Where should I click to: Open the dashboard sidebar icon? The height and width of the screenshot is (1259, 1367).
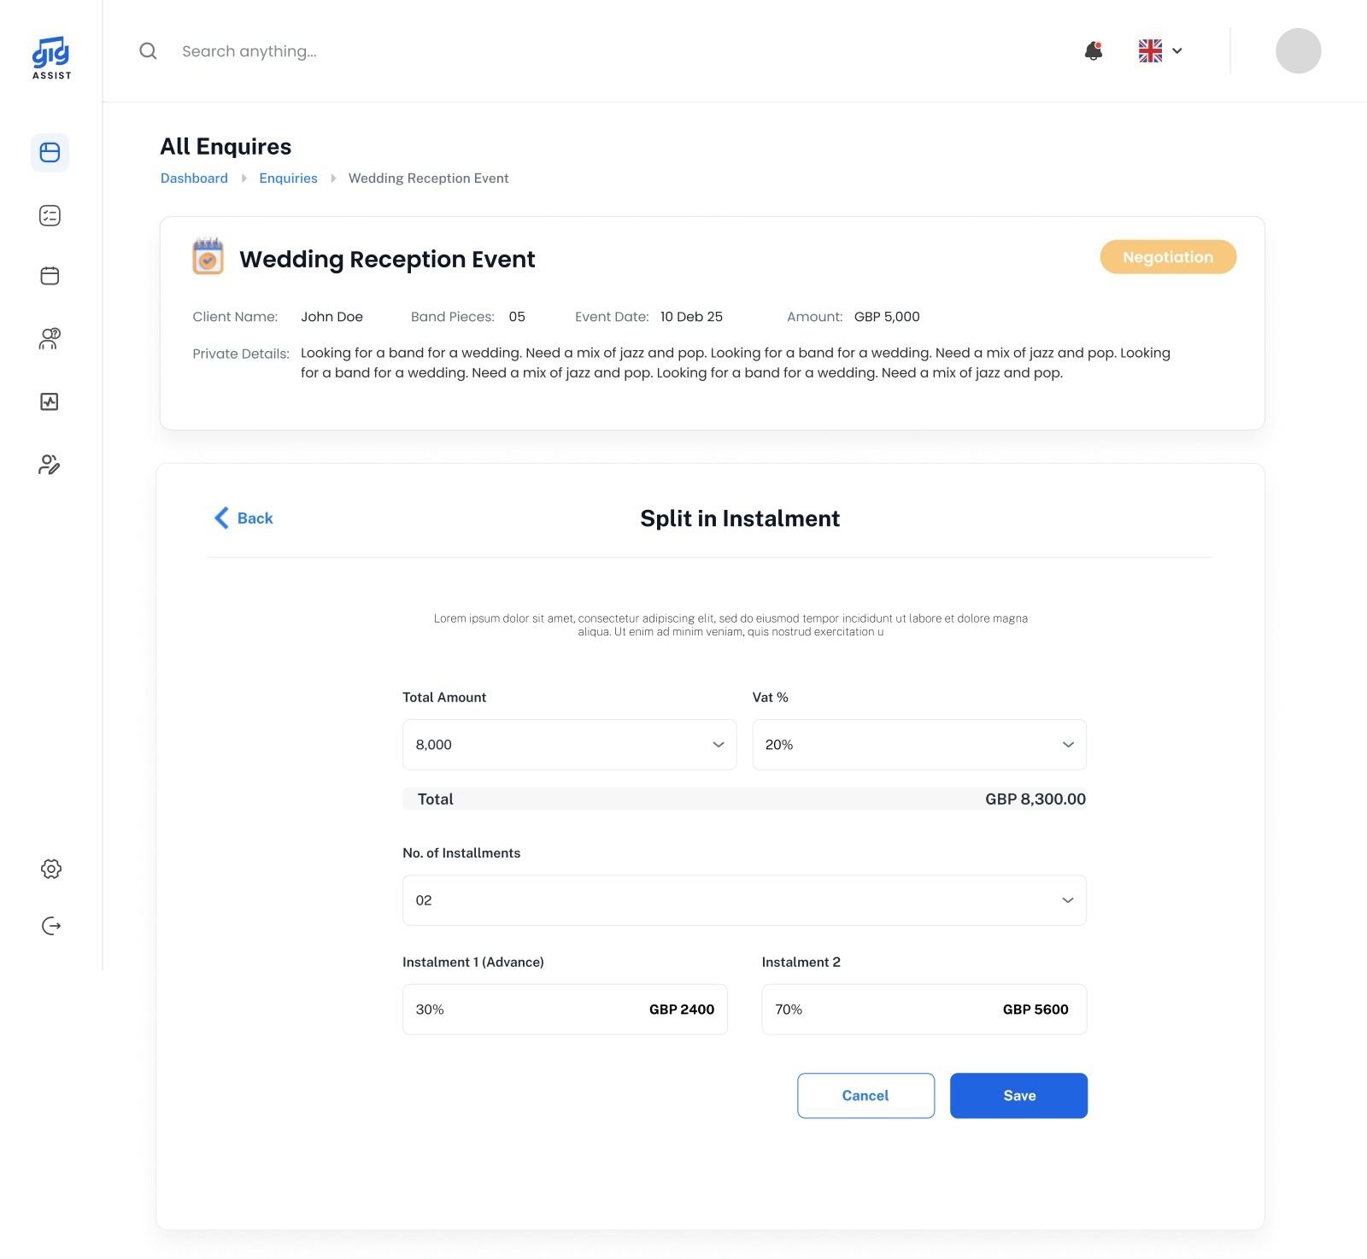coord(50,153)
